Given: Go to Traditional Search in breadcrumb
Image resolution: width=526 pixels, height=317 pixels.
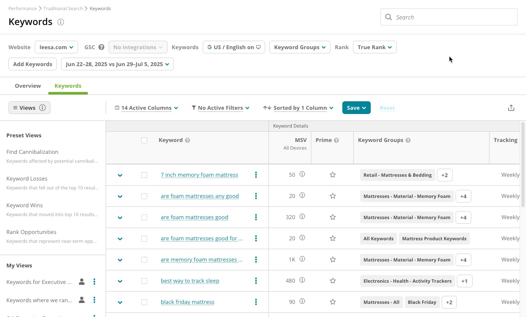Looking at the screenshot, I should [63, 8].
